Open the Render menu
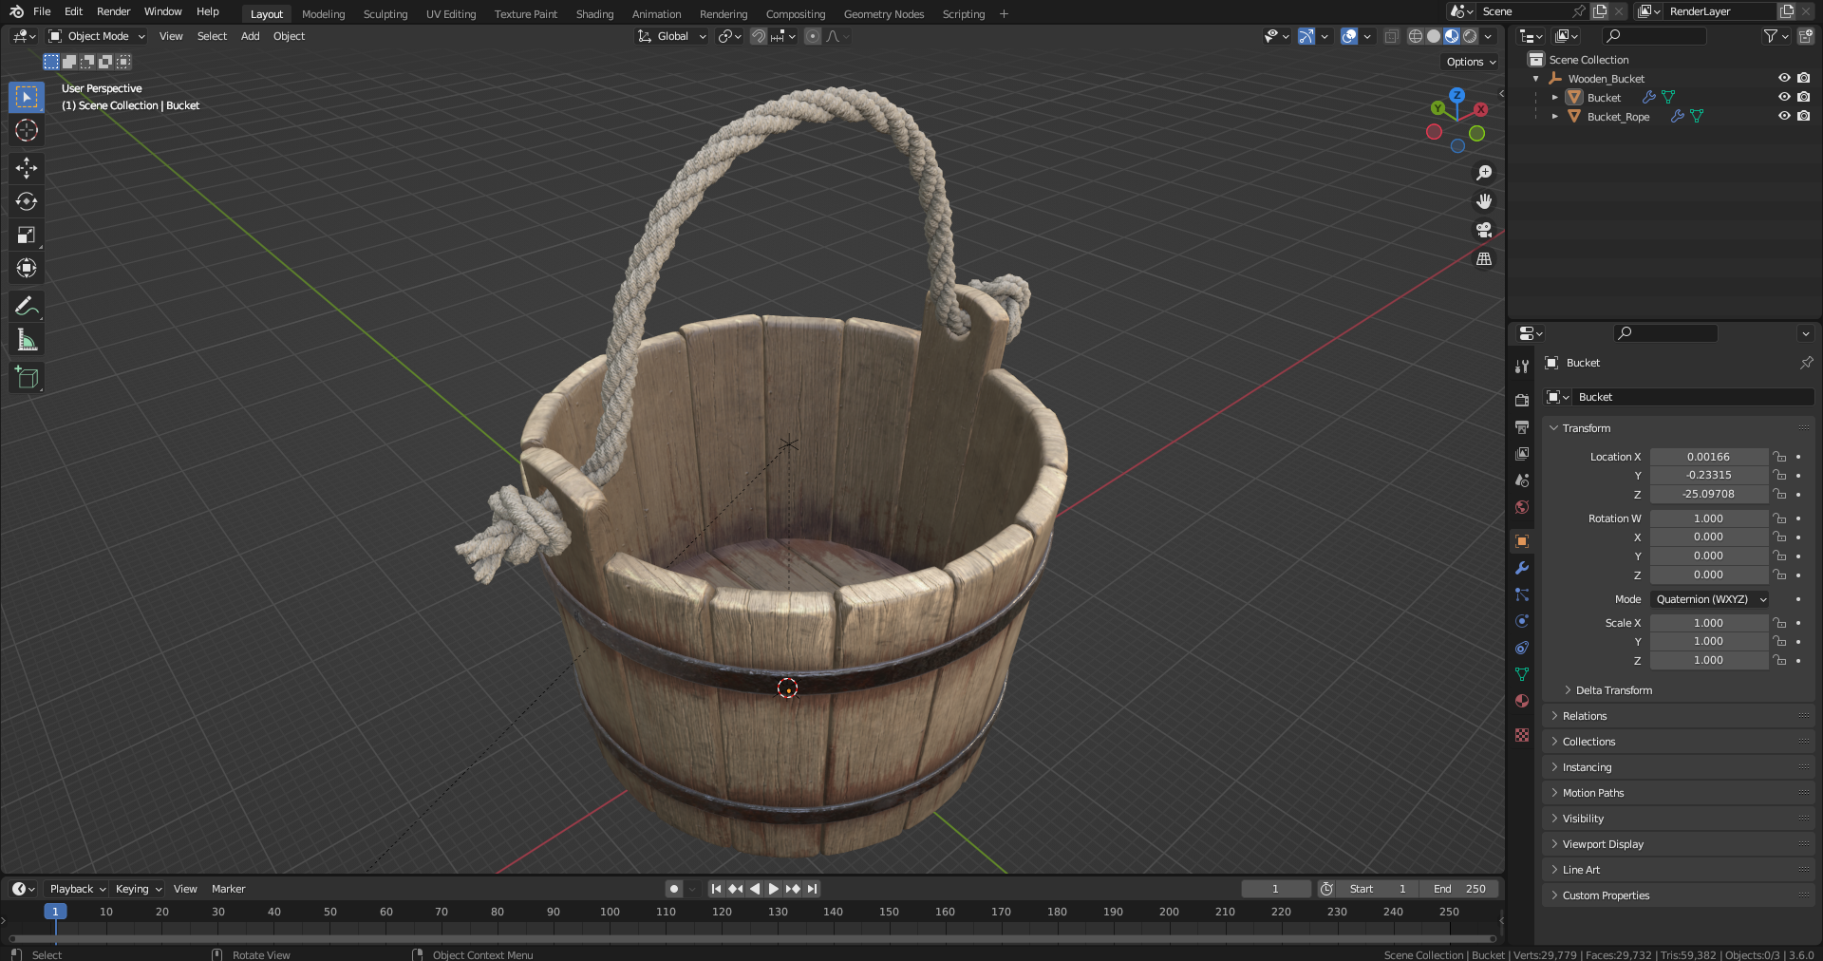The image size is (1823, 961). pos(113,11)
